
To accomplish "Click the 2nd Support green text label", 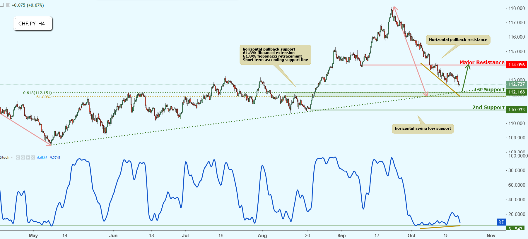I will click(488, 107).
